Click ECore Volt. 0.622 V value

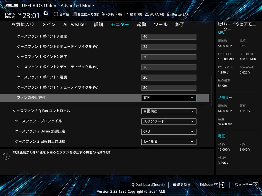click(245, 72)
